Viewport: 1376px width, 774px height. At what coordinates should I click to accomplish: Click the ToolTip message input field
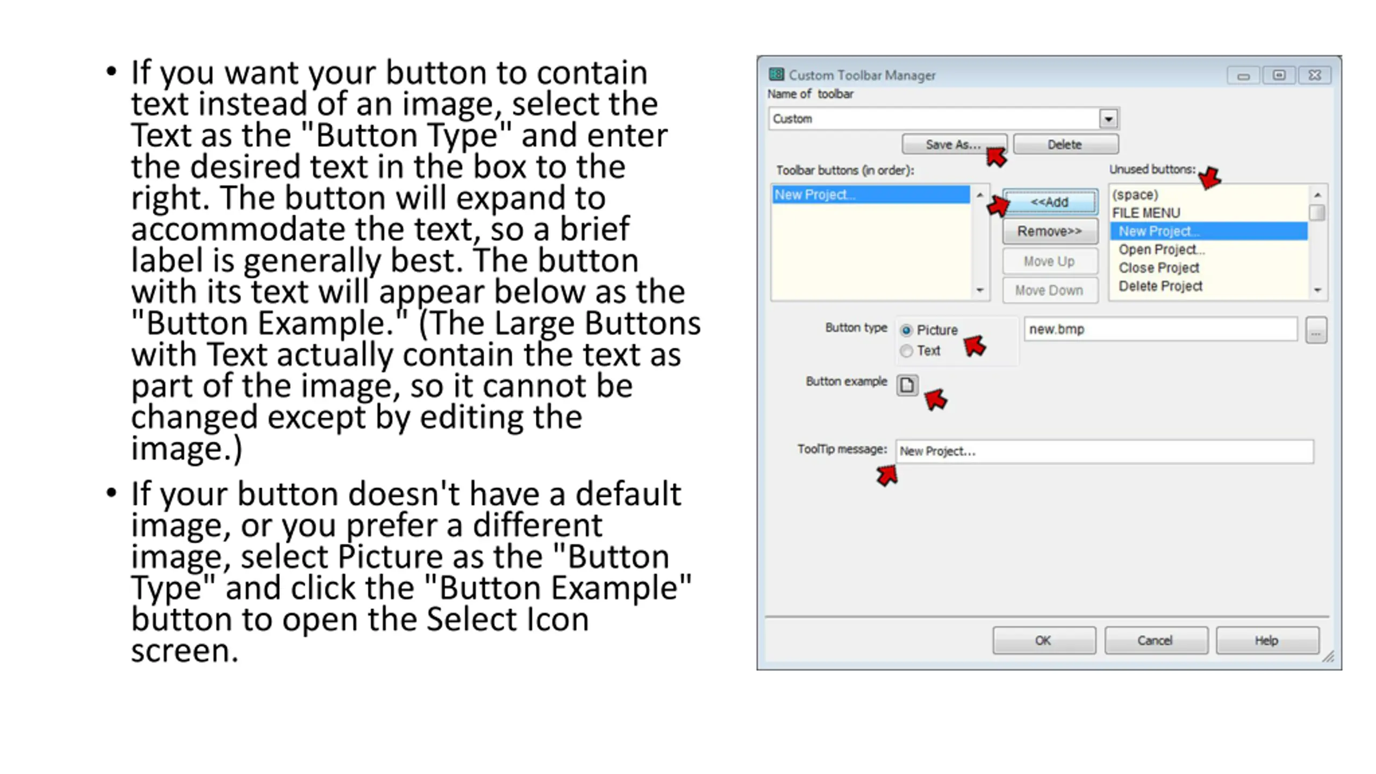(1105, 451)
